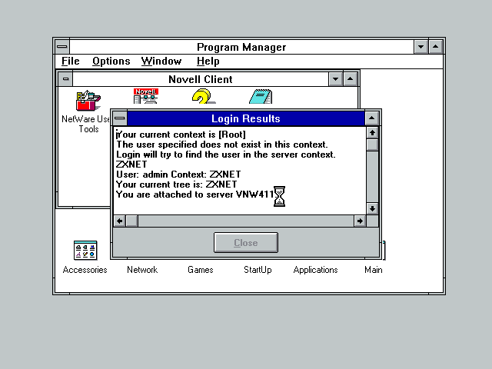Image resolution: width=492 pixels, height=369 pixels.
Task: Click the vertical scrollbar thumb in Login Results
Action: (372, 145)
